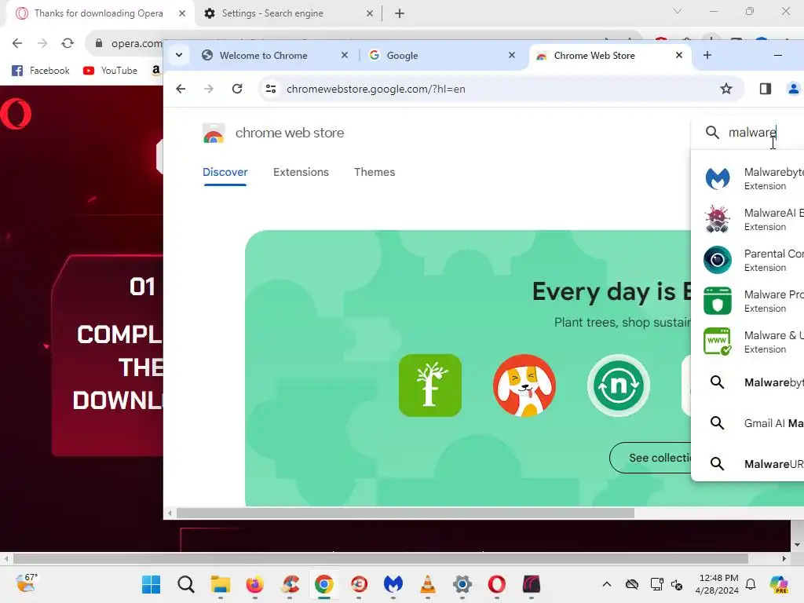Select the Chrome Web Store tab

(594, 56)
